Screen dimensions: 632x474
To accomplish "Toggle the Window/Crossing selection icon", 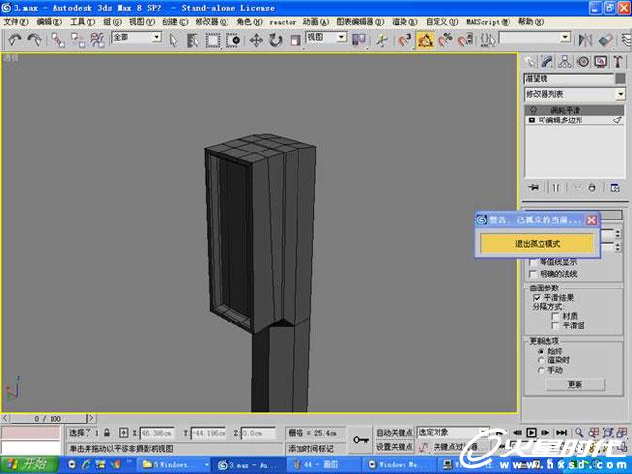I will click(232, 40).
